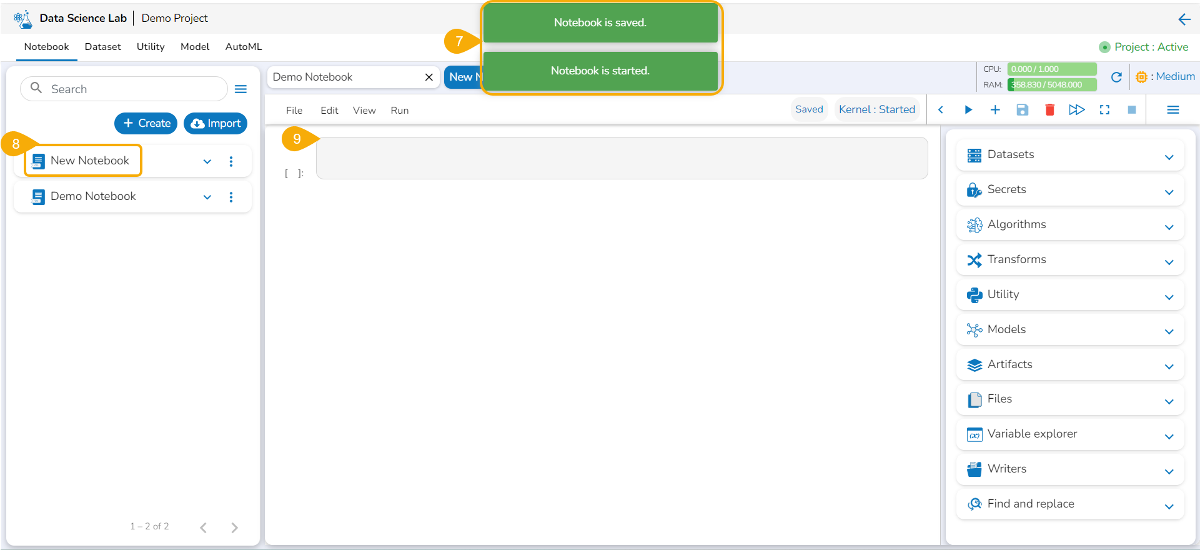Open the View menu
The height and width of the screenshot is (550, 1200).
click(x=364, y=111)
